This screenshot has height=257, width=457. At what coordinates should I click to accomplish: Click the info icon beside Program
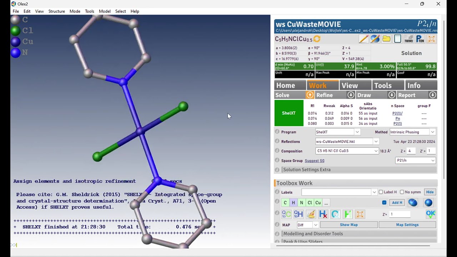click(277, 132)
